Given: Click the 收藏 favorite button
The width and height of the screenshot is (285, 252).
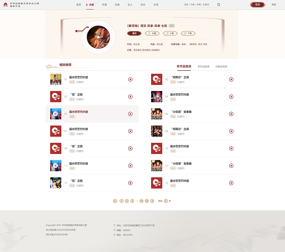Looking at the screenshot, I should point(152,34).
